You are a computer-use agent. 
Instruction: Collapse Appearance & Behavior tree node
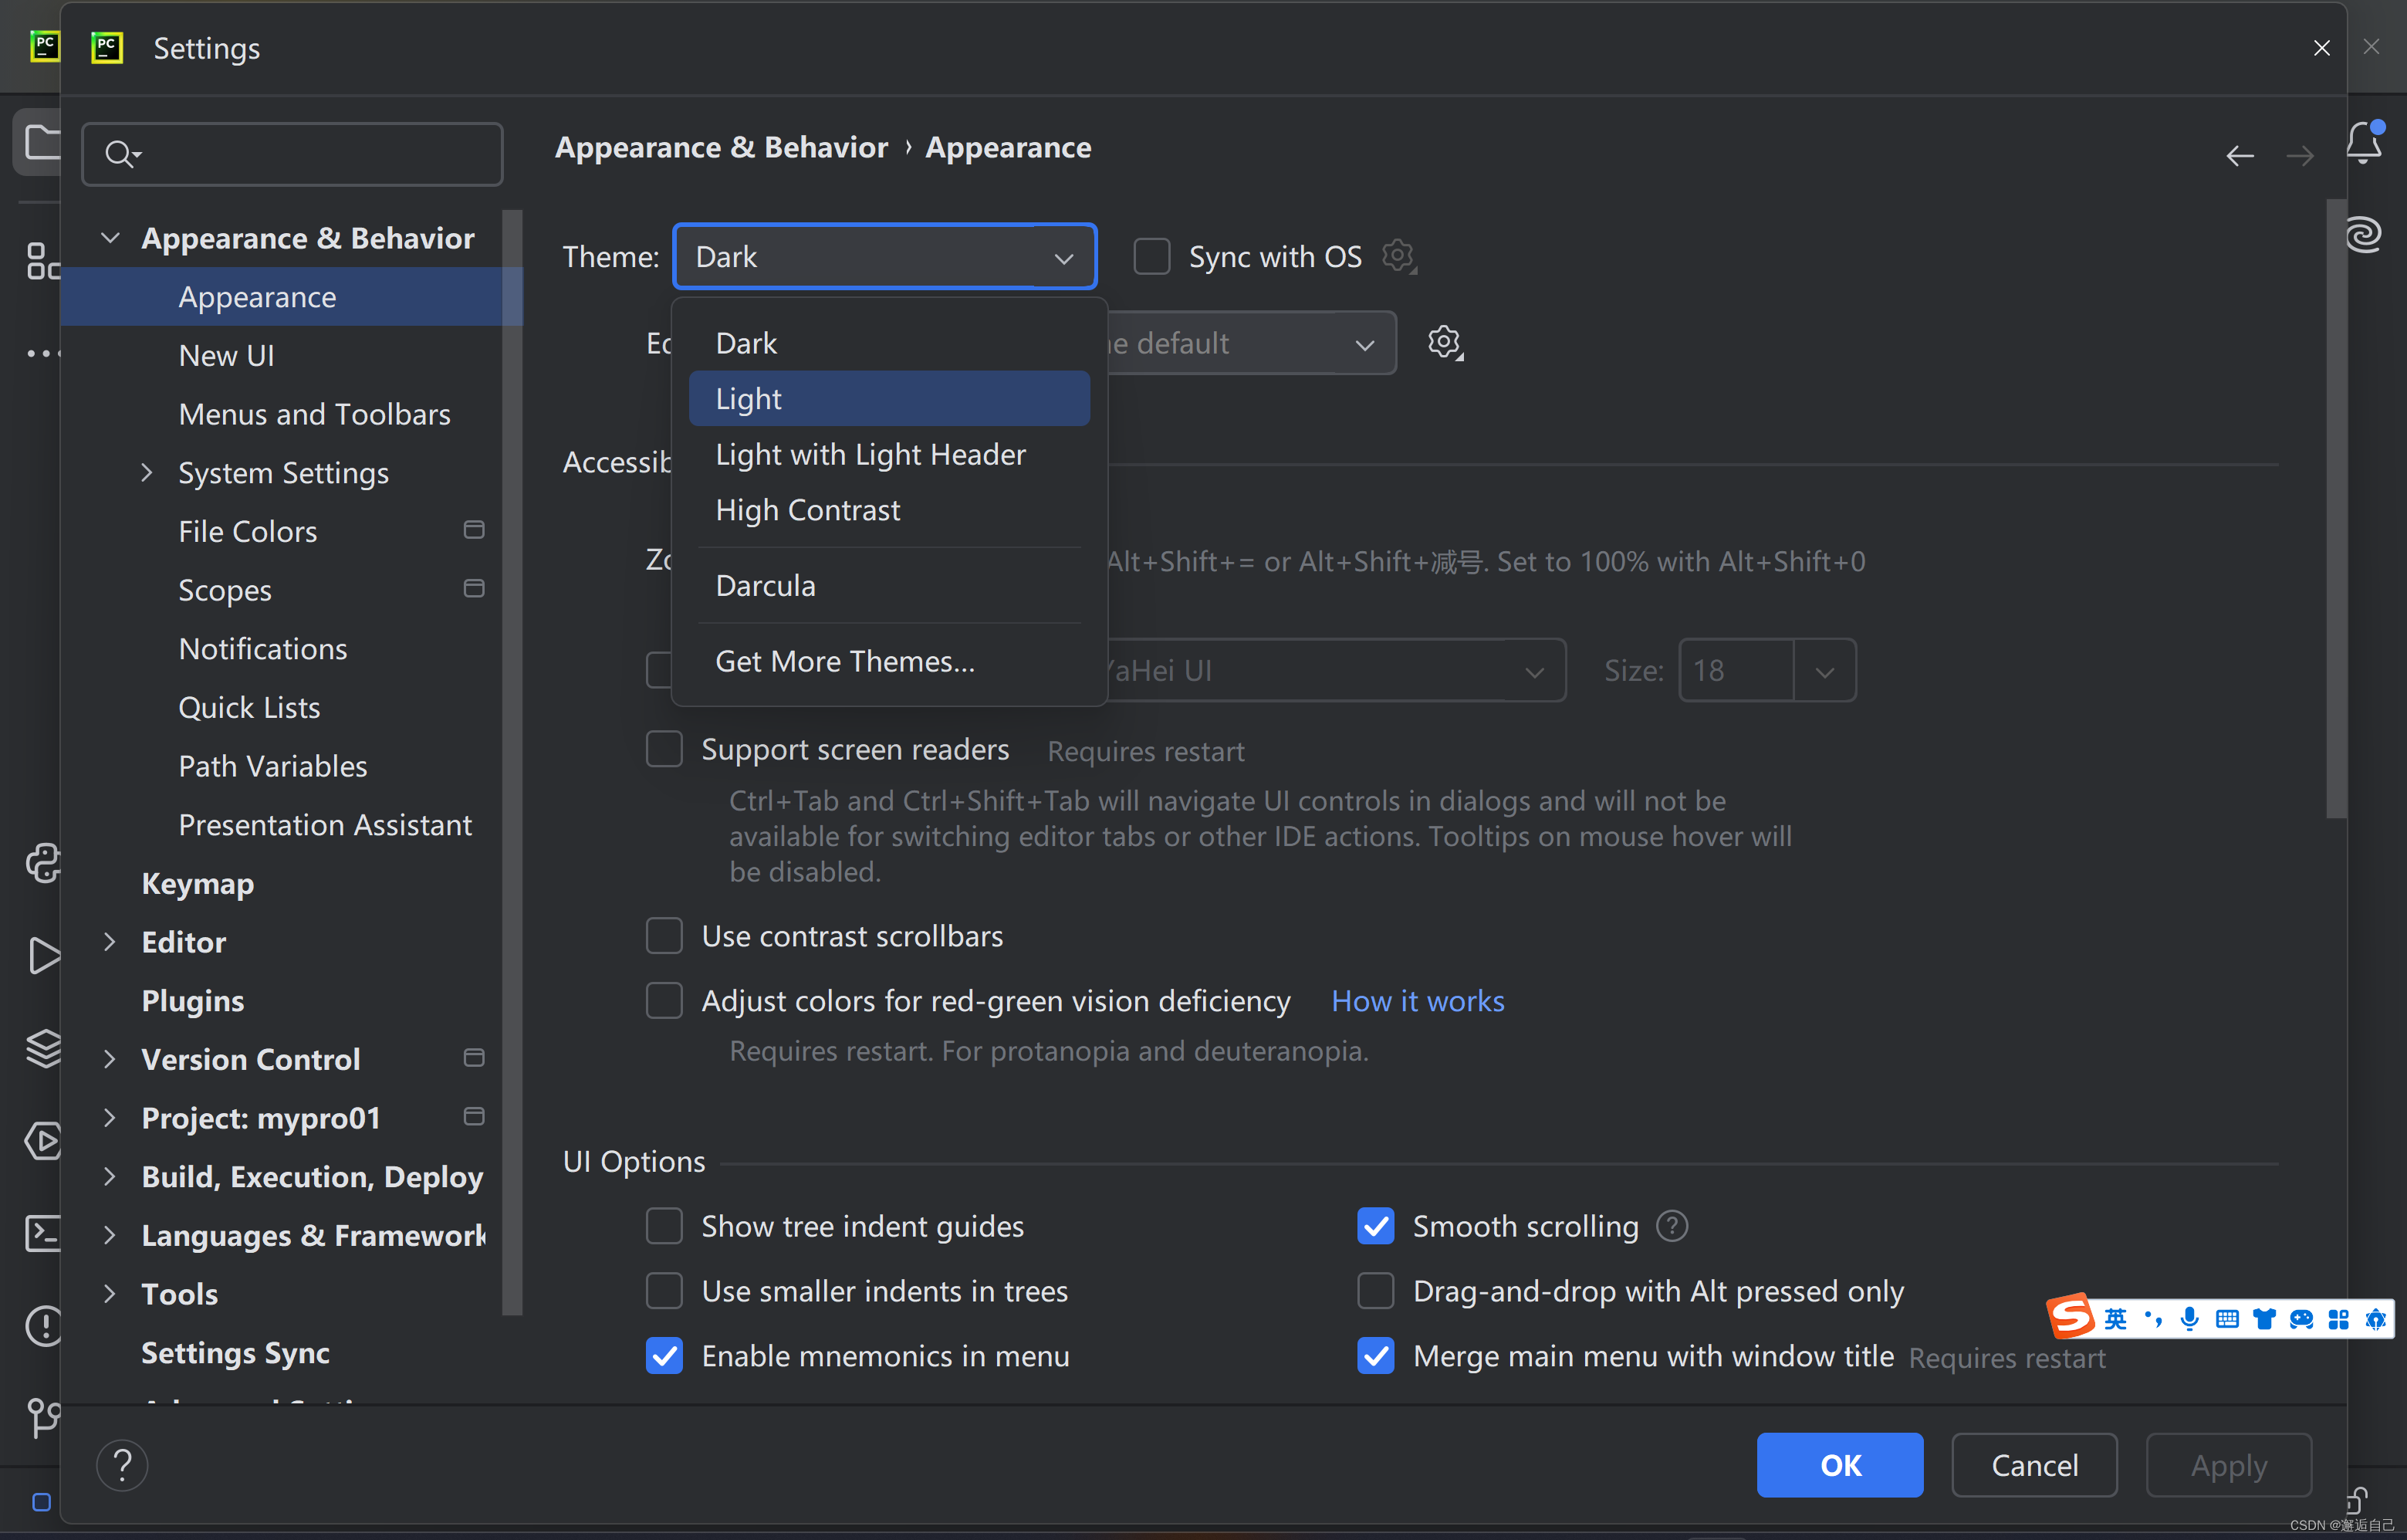(x=110, y=238)
